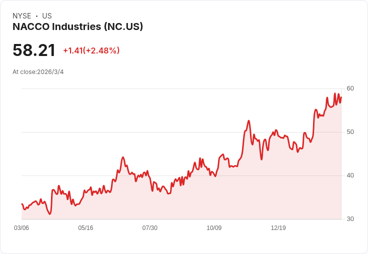Click the US market label
368x254 pixels.
[47, 16]
